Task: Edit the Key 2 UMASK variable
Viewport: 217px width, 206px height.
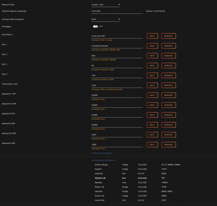Action: [152, 56]
